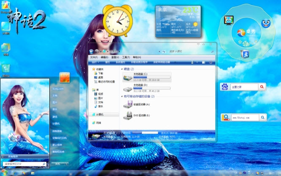The height and width of the screenshot is (176, 281).
Task: Click the 计算机 desktop icon
Action: click(x=6, y=28)
